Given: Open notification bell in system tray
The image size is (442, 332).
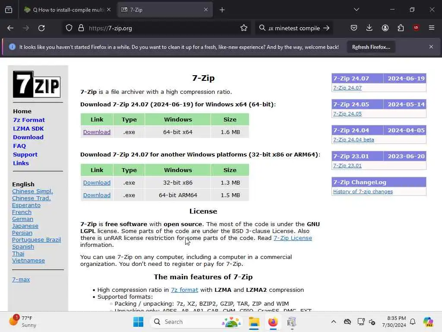Looking at the screenshot, I should click(413, 322).
